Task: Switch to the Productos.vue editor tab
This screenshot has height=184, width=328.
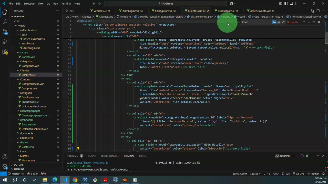Action: (x=226, y=11)
